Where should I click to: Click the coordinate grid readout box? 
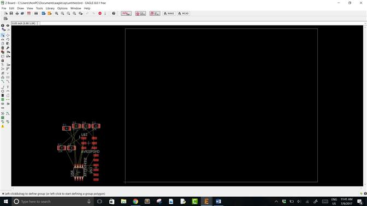coord(25,23)
